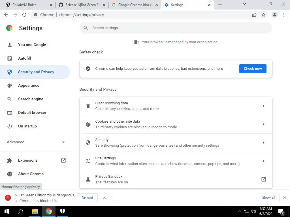Screen dimensions: 290x217
Task: Open Search engine settings section
Action: (35, 99)
